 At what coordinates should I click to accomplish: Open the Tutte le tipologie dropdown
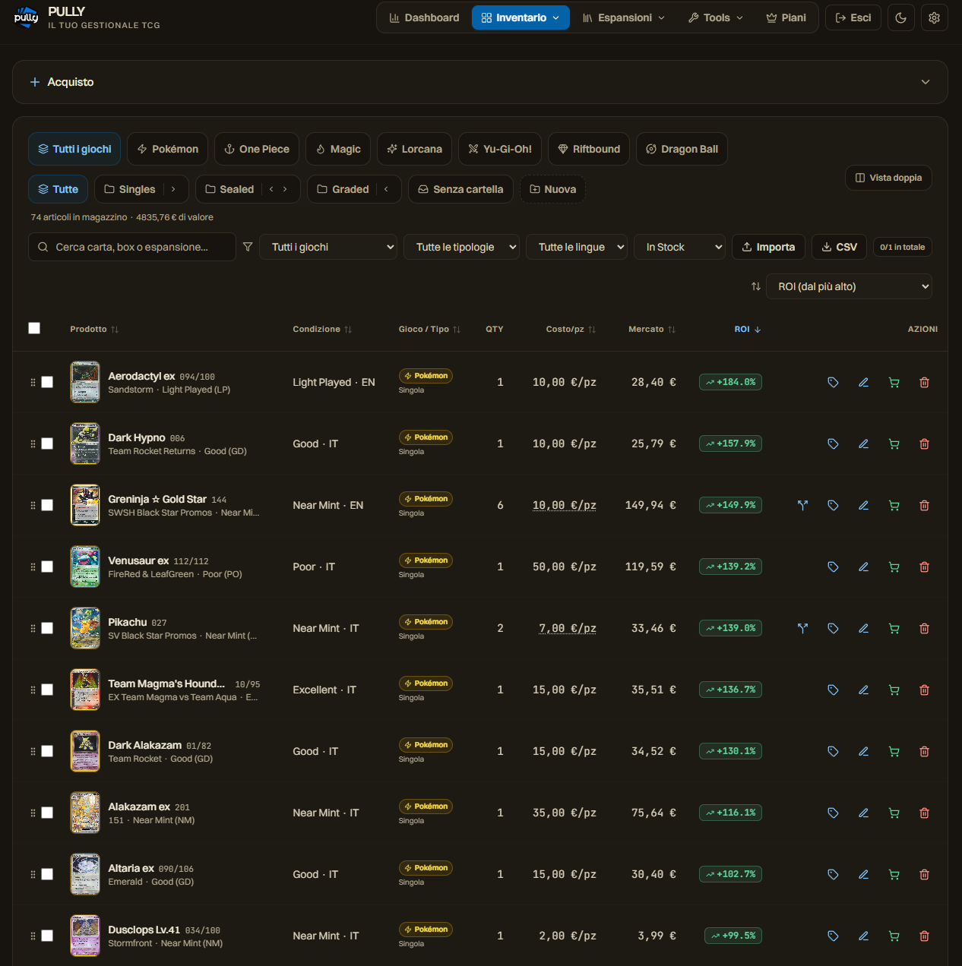tap(461, 247)
